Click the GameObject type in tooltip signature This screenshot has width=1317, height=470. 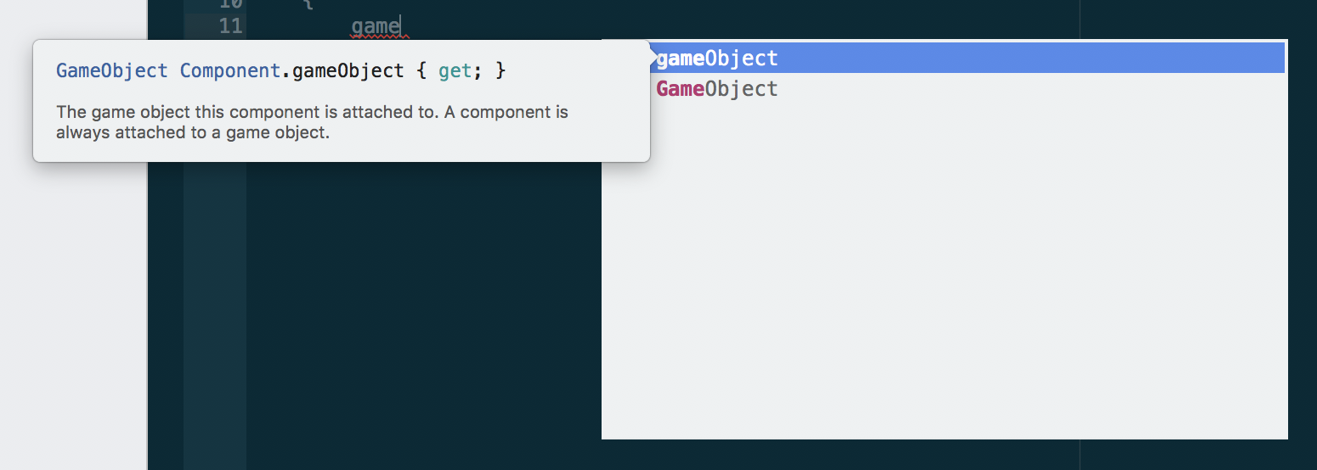(x=112, y=70)
